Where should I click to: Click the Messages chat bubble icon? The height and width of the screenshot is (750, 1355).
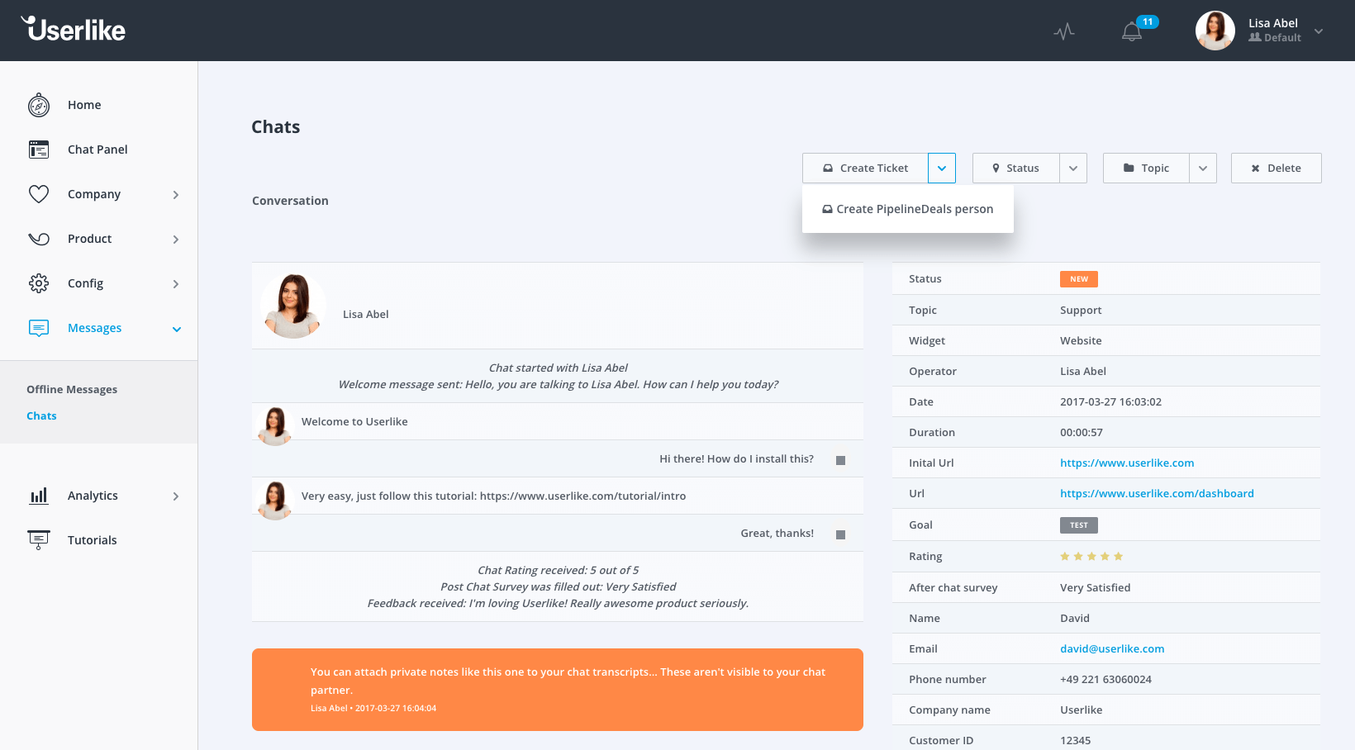pyautogui.click(x=39, y=328)
